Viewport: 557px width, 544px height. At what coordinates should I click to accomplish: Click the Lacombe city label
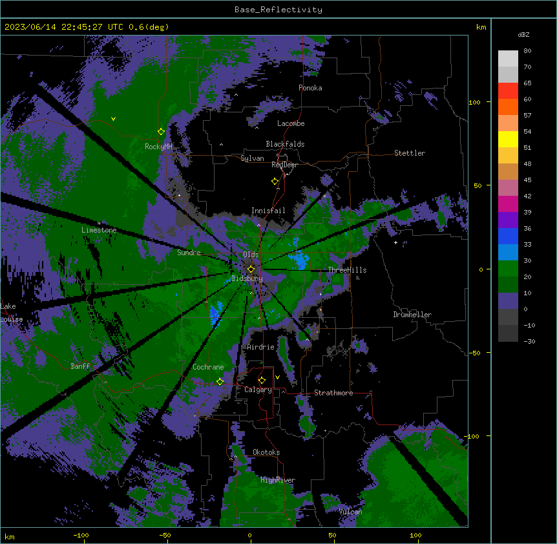coord(291,123)
